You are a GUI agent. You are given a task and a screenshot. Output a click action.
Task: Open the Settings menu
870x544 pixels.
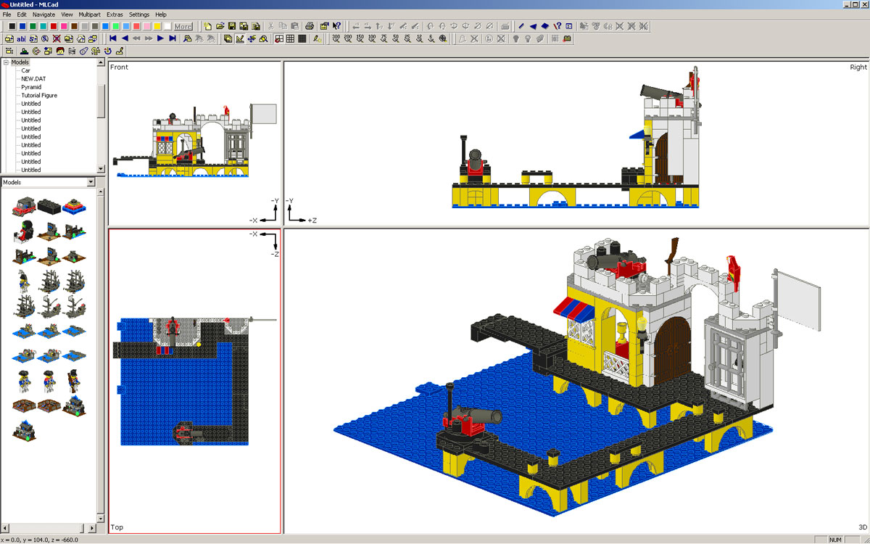point(139,15)
